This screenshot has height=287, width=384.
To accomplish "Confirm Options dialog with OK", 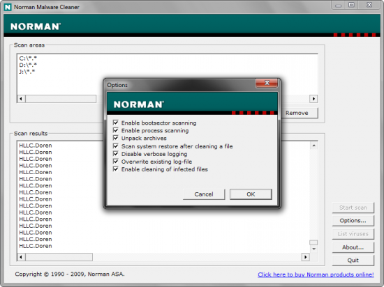I will 251,194.
